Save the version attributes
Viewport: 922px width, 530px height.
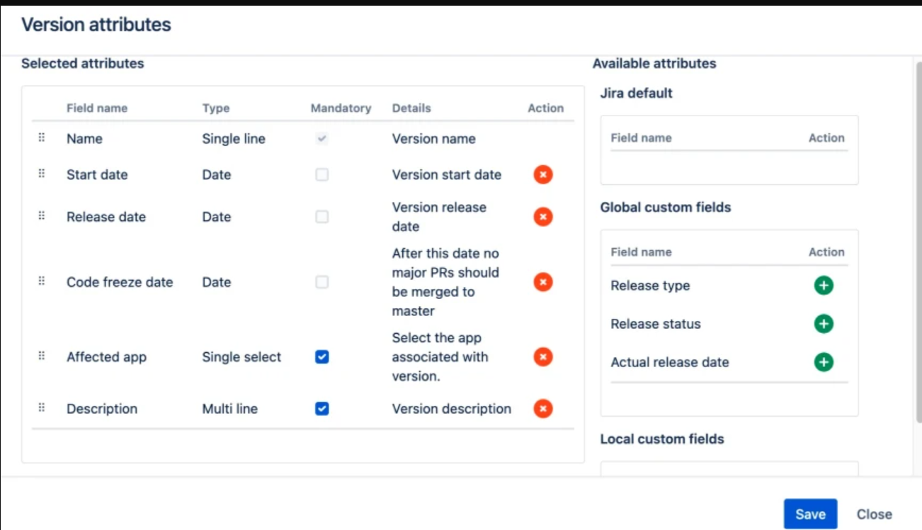coord(810,514)
